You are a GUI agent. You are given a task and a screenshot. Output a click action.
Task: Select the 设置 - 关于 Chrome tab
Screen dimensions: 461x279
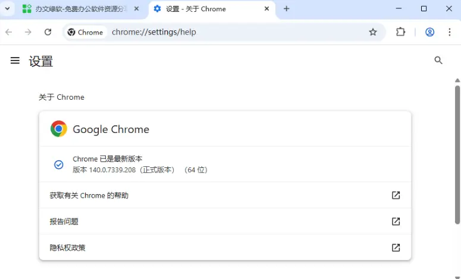coord(212,9)
